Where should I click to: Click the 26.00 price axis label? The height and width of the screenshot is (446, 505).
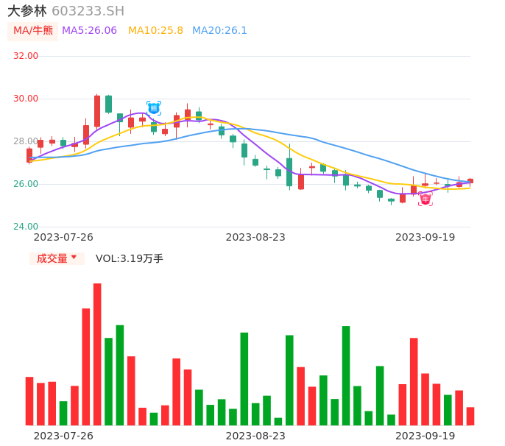26,184
